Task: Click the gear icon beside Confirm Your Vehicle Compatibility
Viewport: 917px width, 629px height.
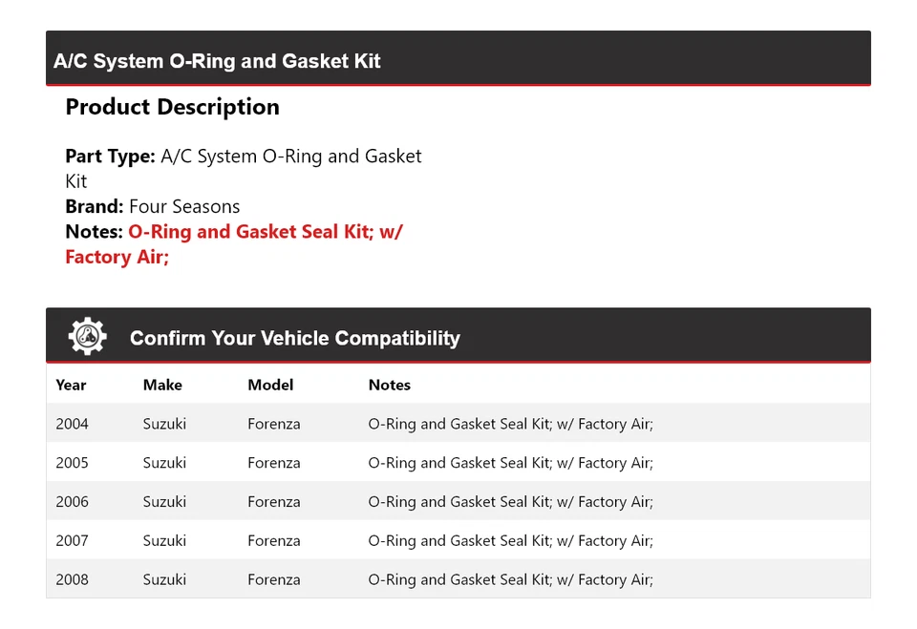Action: (87, 337)
